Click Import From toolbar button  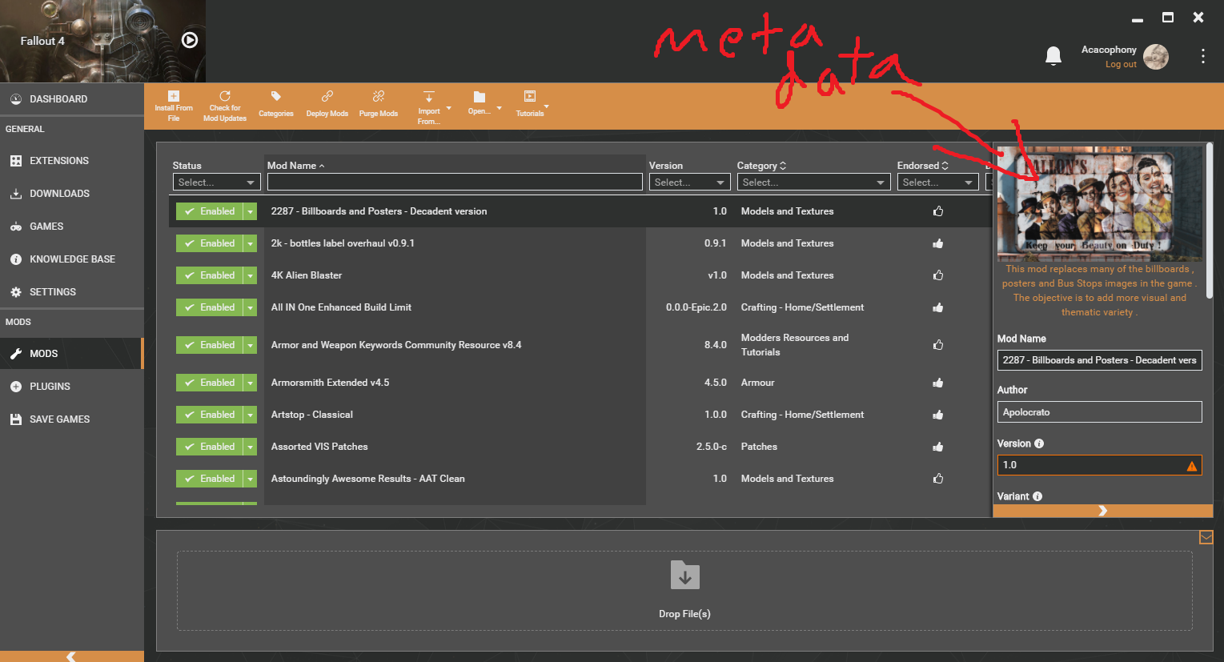click(x=429, y=107)
